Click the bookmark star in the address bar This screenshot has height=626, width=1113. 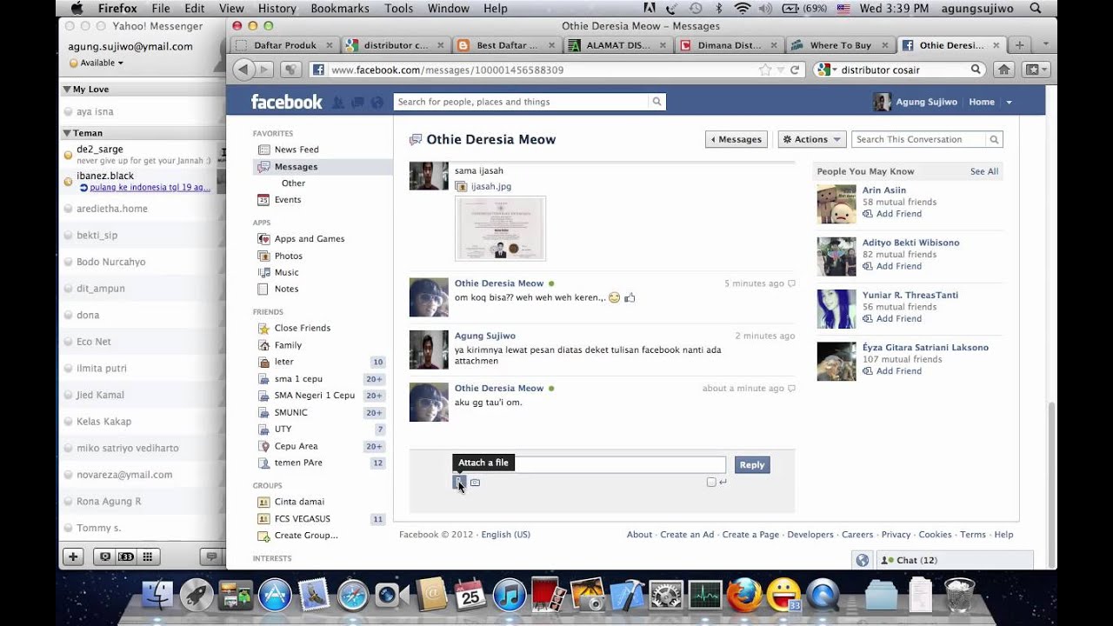click(764, 70)
